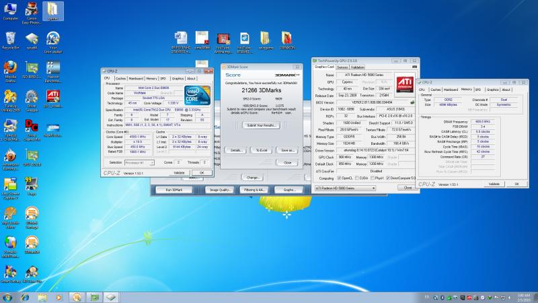
Task: Toggle the CUDA checkbox in GPU-Z
Action: [357, 178]
